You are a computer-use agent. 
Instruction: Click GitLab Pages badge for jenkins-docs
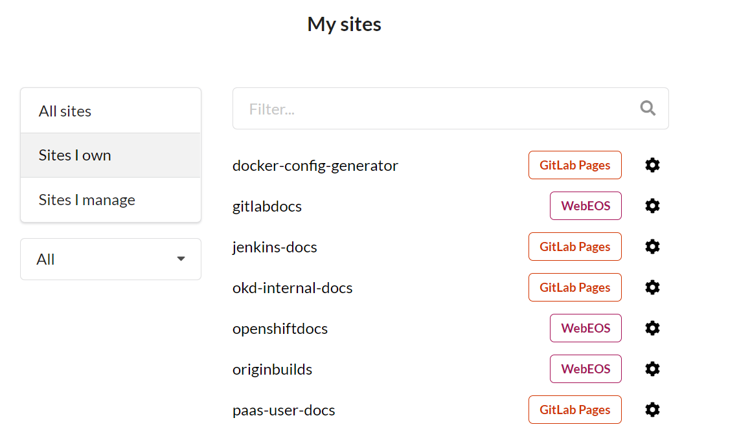coord(575,247)
